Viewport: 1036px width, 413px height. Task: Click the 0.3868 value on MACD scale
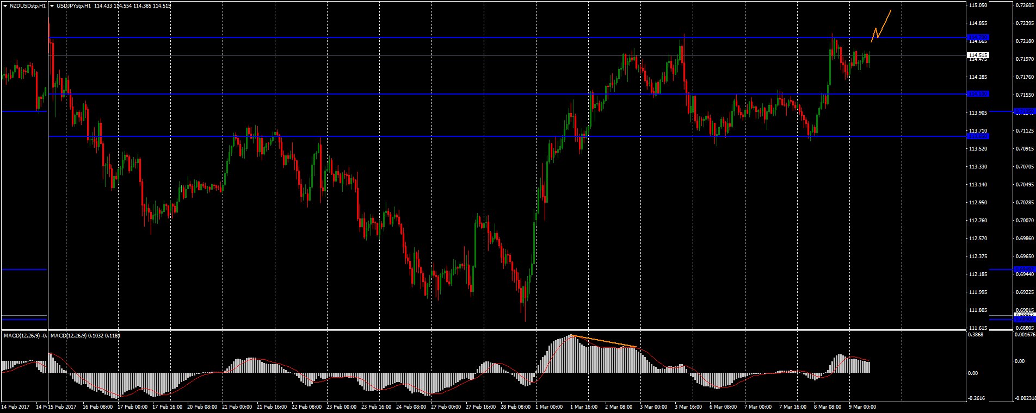point(976,335)
